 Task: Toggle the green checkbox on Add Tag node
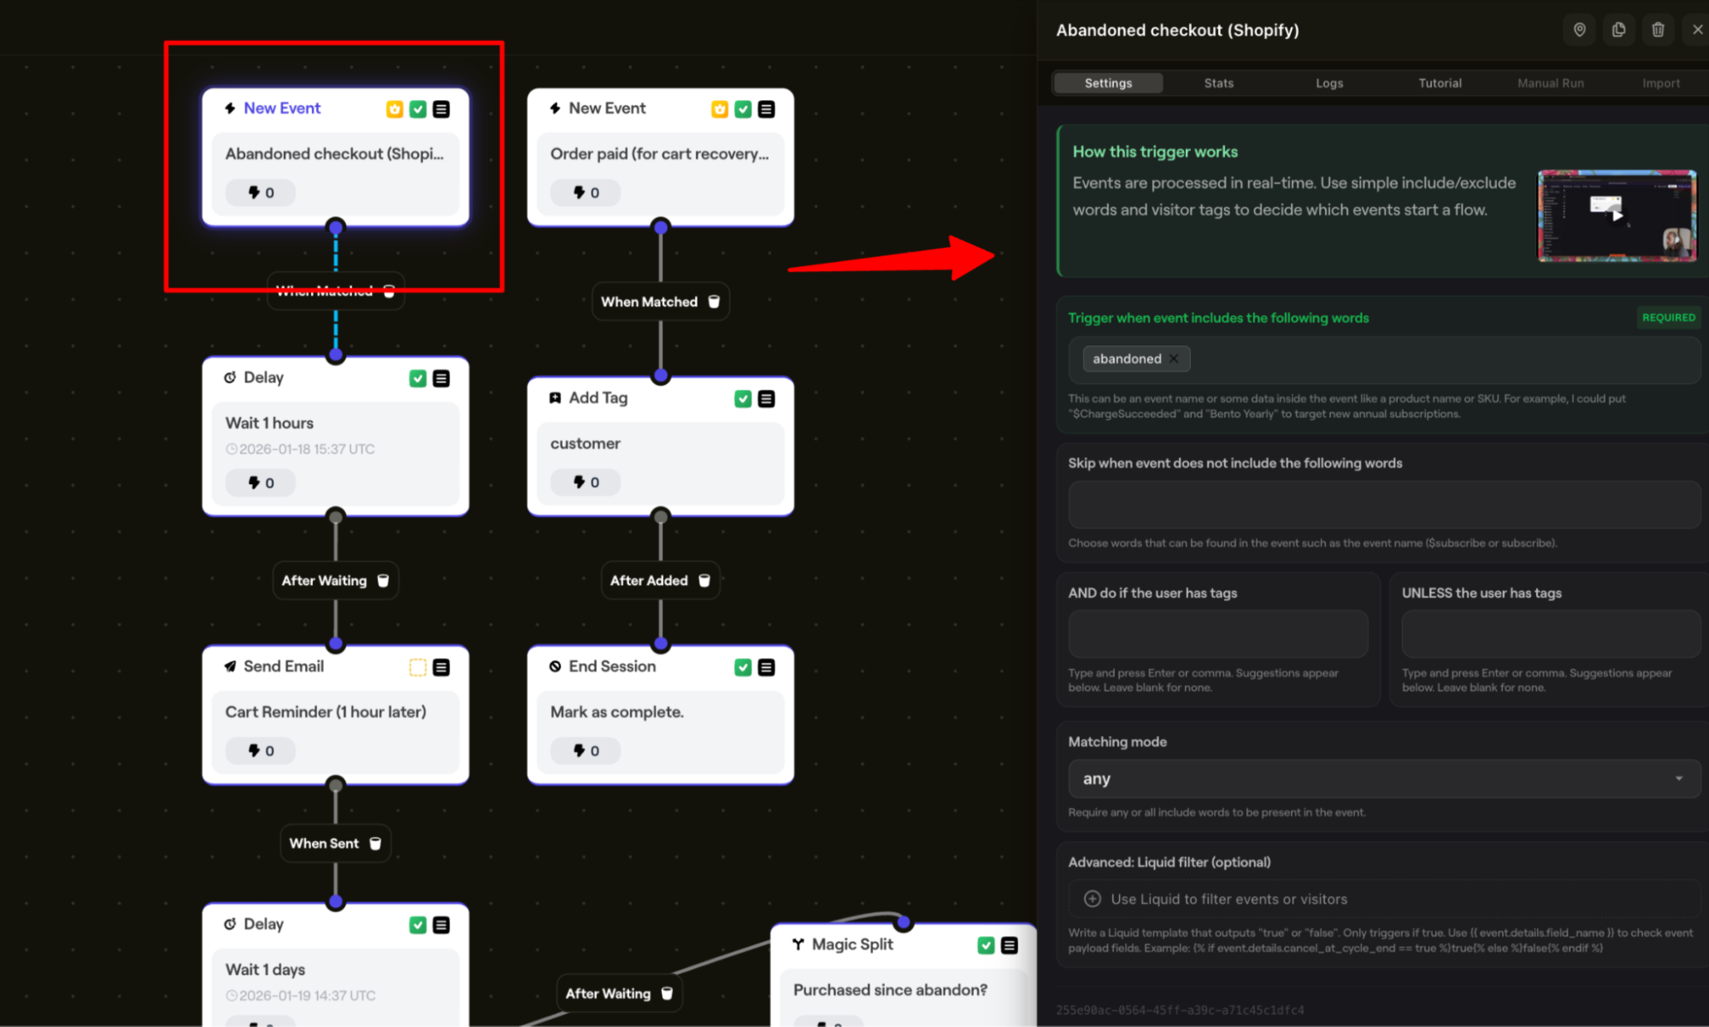(743, 398)
